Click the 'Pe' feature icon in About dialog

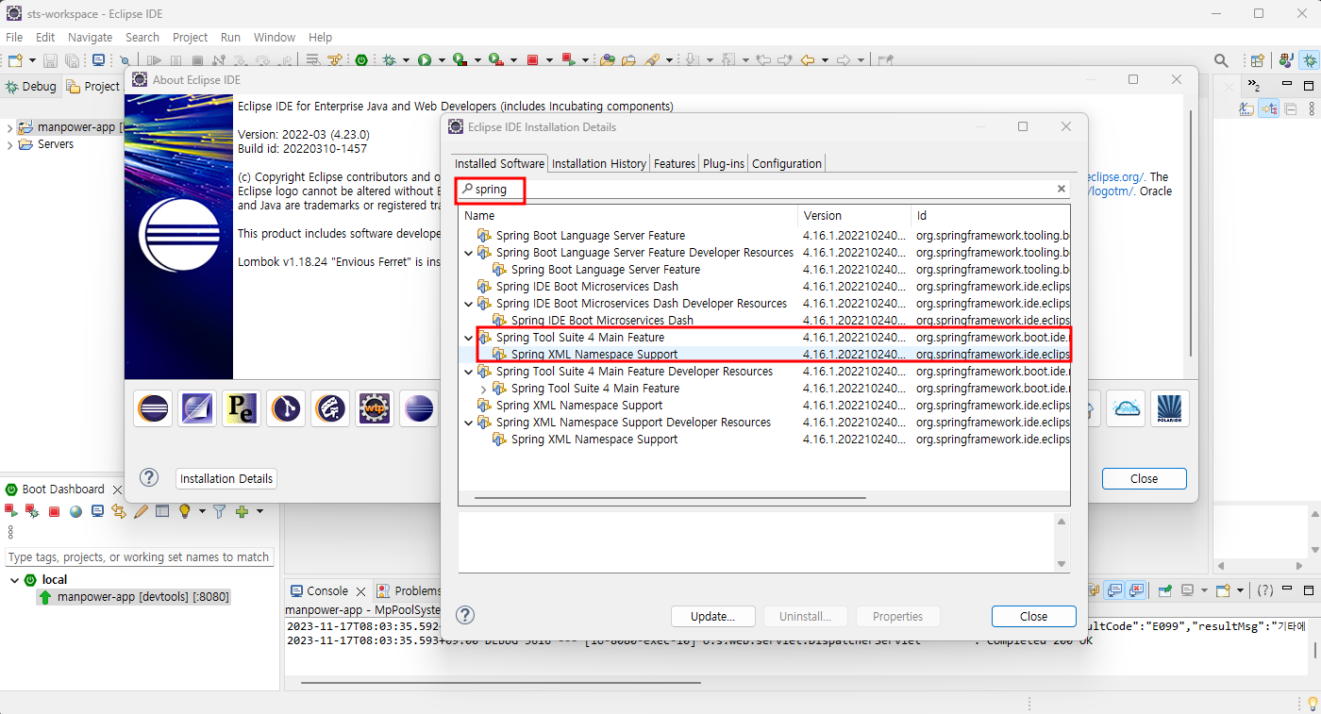242,408
